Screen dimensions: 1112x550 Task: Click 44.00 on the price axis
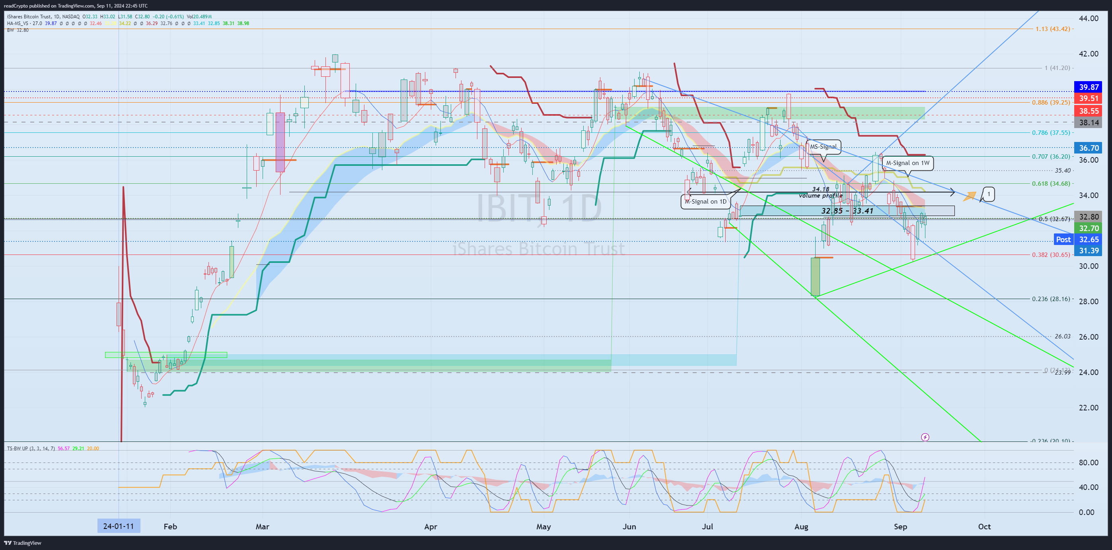(1089, 19)
